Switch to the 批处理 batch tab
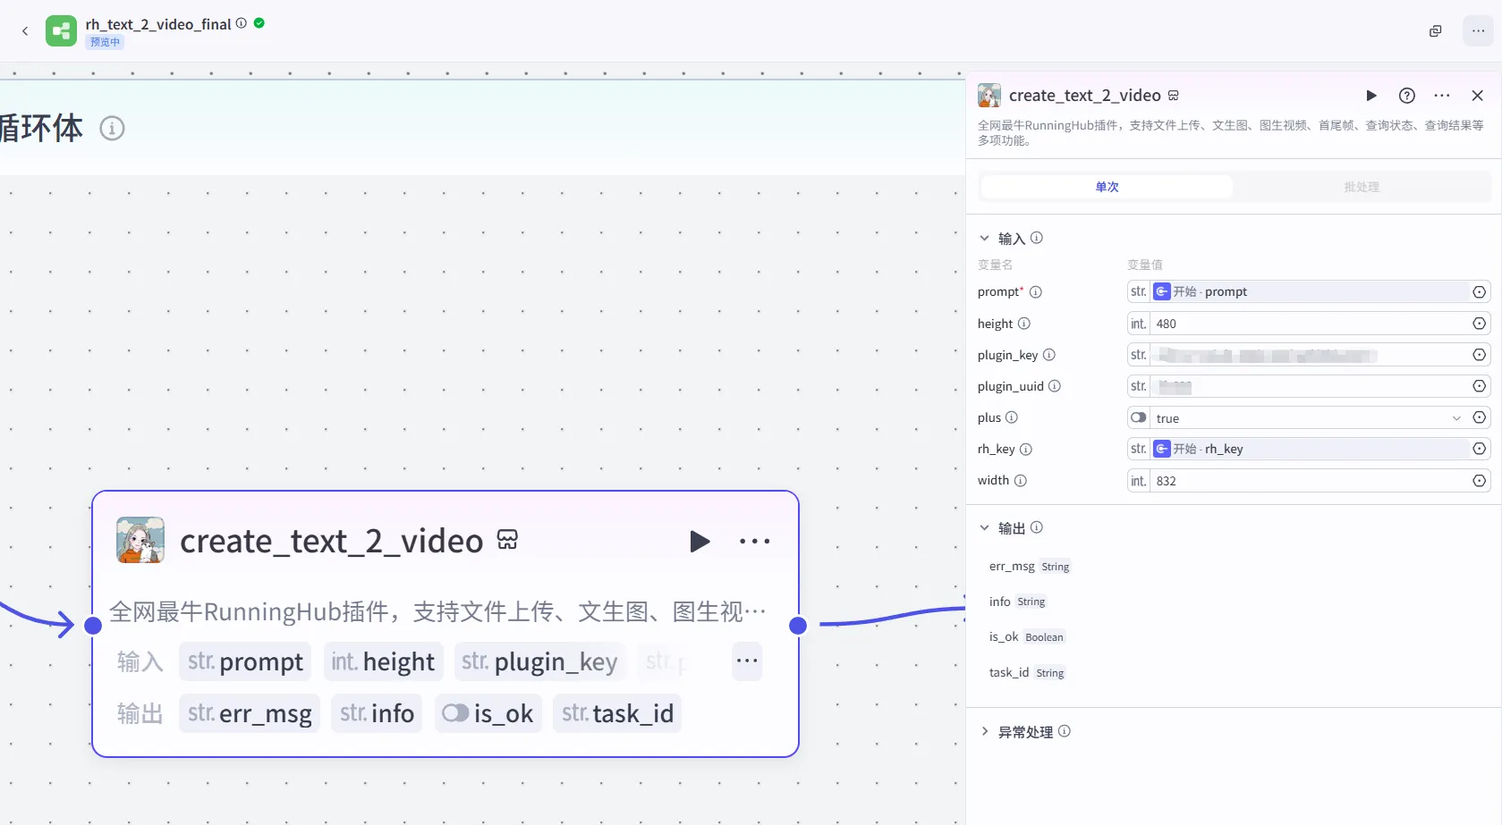1502x825 pixels. pos(1362,187)
